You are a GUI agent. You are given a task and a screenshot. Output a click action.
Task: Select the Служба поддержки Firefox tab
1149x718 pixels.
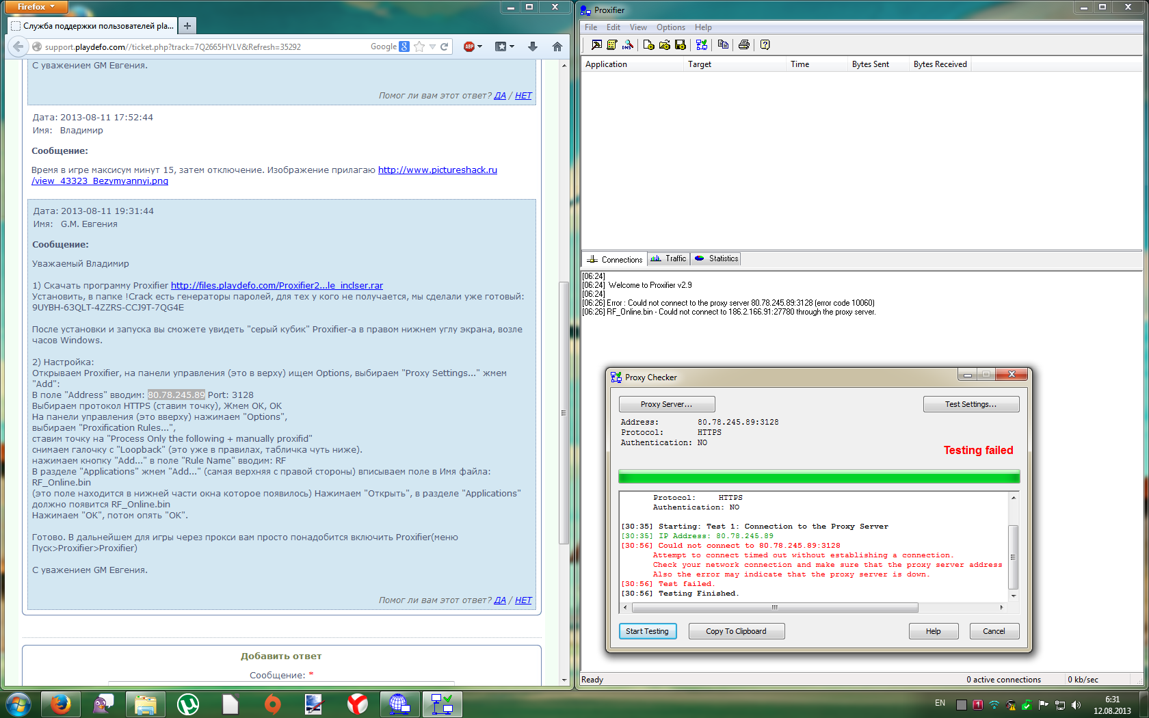pos(92,26)
